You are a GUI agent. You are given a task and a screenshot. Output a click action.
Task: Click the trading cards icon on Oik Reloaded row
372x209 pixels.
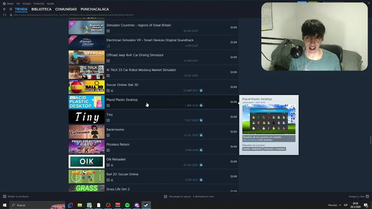point(201,165)
